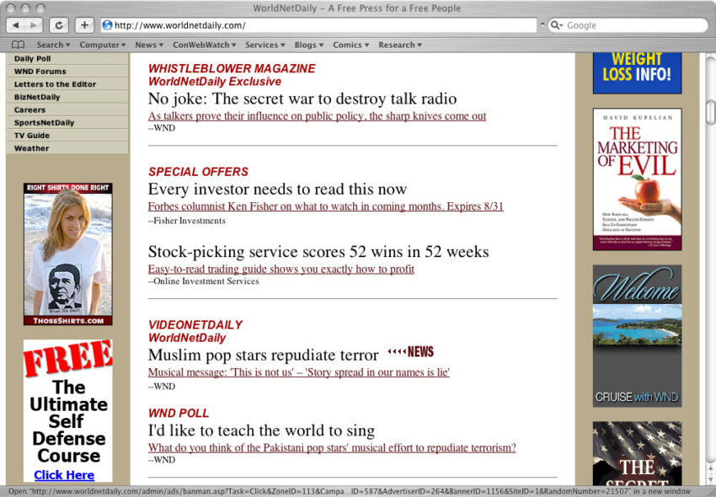Screen dimensions: 716x497
Task: Click the globe site icon in address bar
Action: coord(107,25)
